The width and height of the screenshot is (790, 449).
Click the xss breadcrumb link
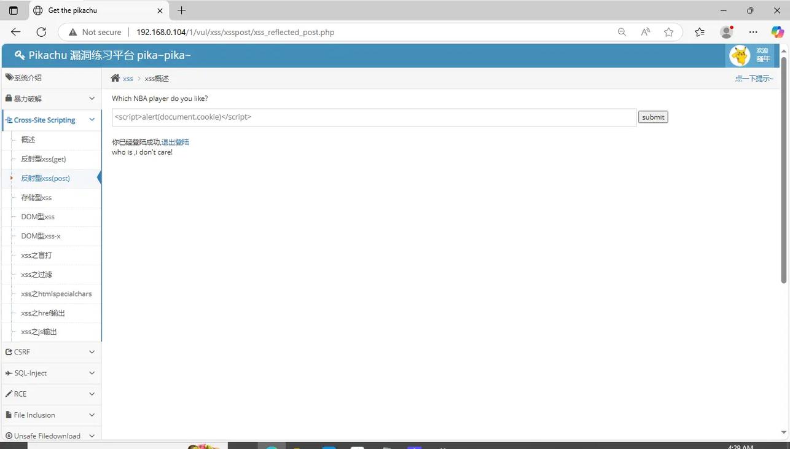128,79
